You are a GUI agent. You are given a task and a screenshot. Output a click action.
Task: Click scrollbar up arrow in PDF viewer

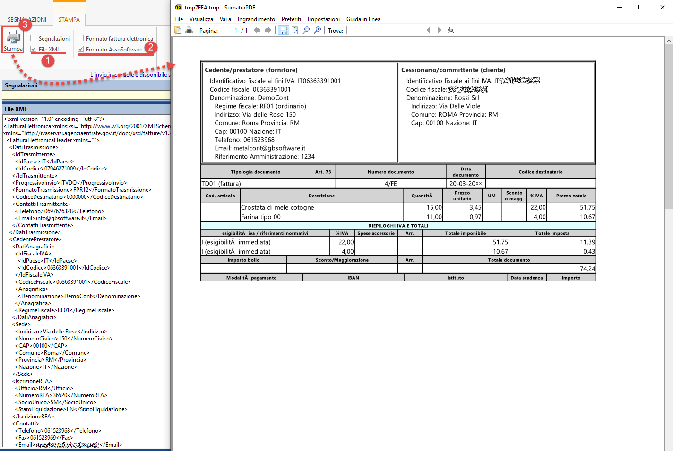point(669,41)
